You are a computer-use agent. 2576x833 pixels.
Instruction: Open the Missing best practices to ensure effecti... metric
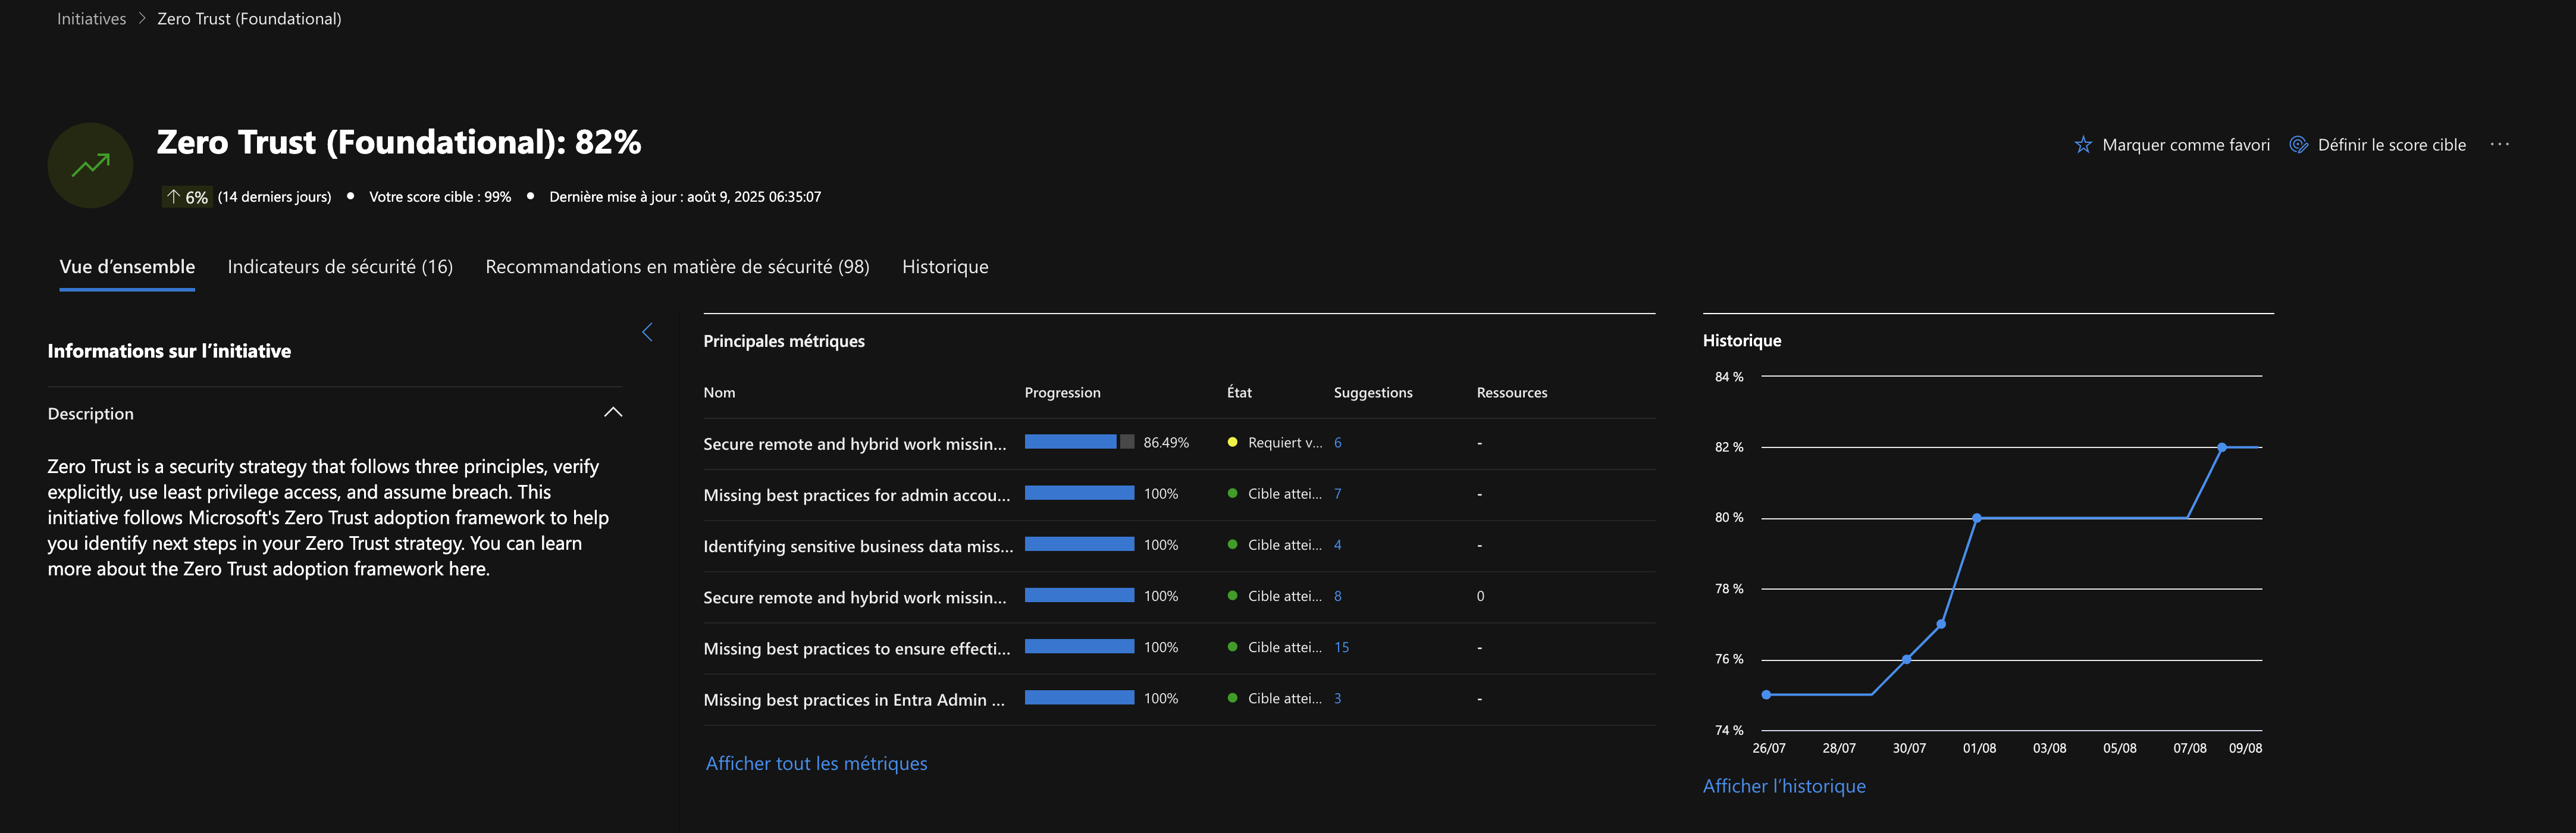[857, 649]
